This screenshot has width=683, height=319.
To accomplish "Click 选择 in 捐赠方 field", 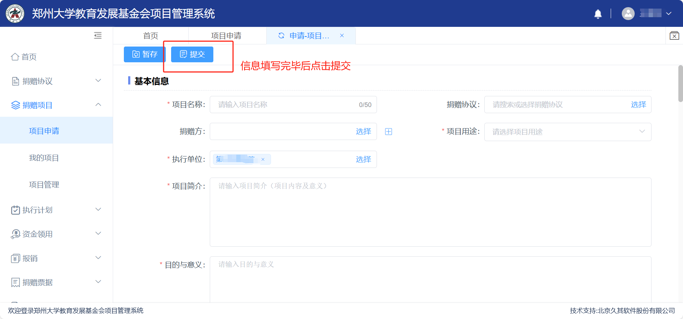I will point(363,131).
